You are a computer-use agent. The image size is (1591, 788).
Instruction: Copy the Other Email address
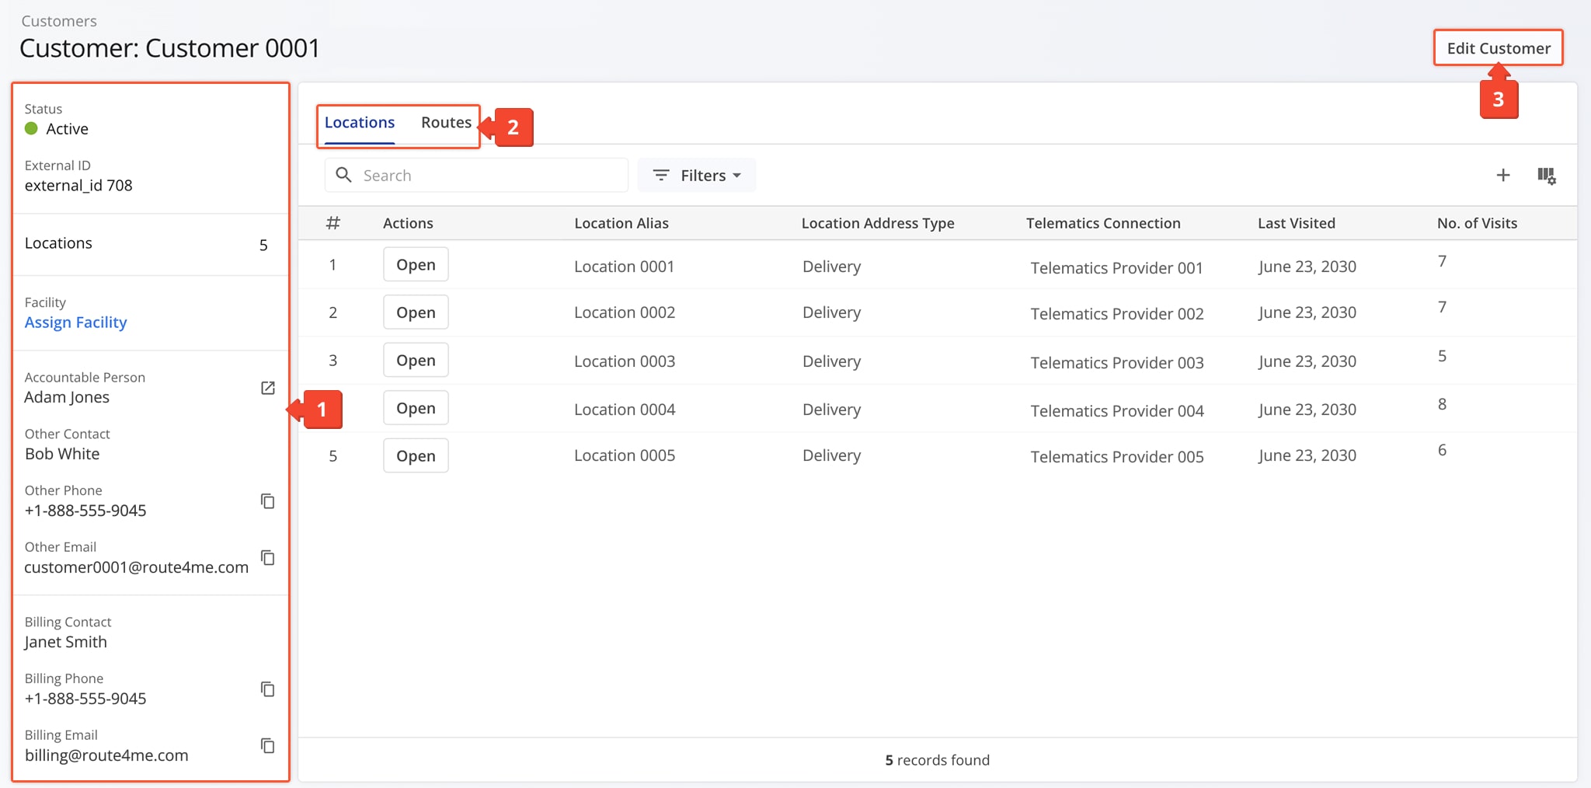(267, 557)
